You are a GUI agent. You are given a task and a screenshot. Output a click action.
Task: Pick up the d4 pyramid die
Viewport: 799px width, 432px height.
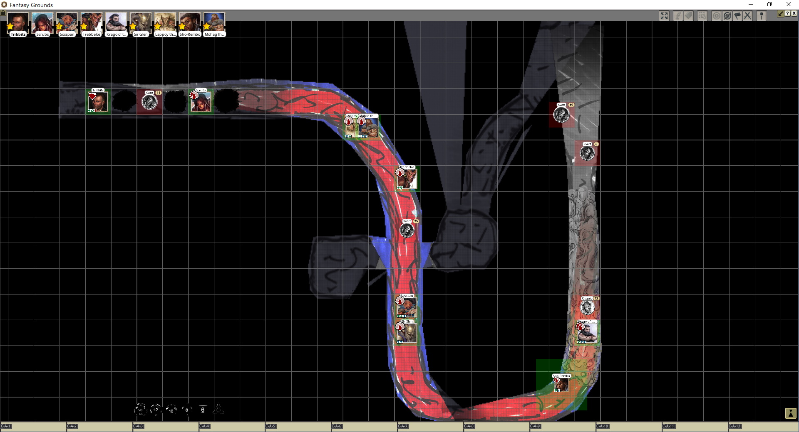[x=218, y=409]
